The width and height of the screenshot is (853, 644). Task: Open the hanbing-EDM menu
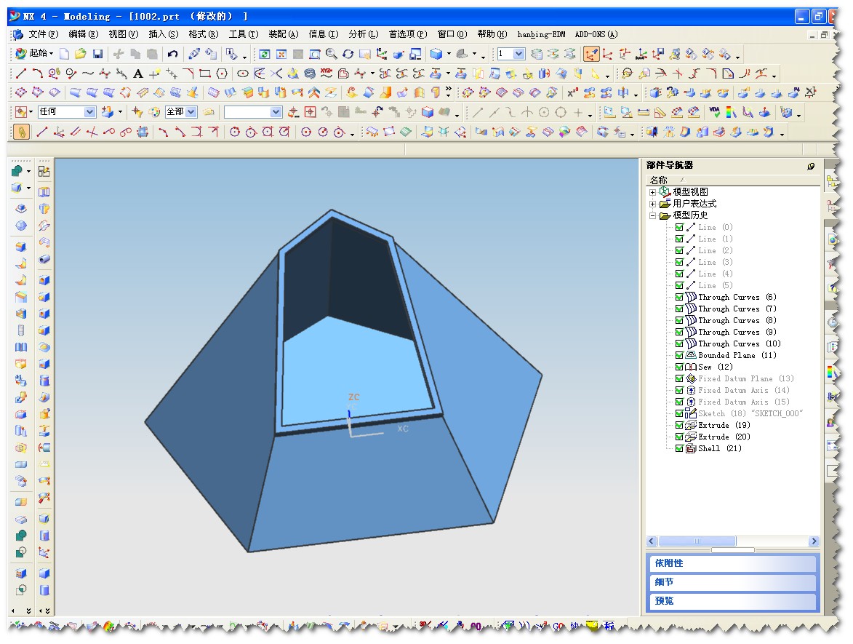pyautogui.click(x=541, y=34)
